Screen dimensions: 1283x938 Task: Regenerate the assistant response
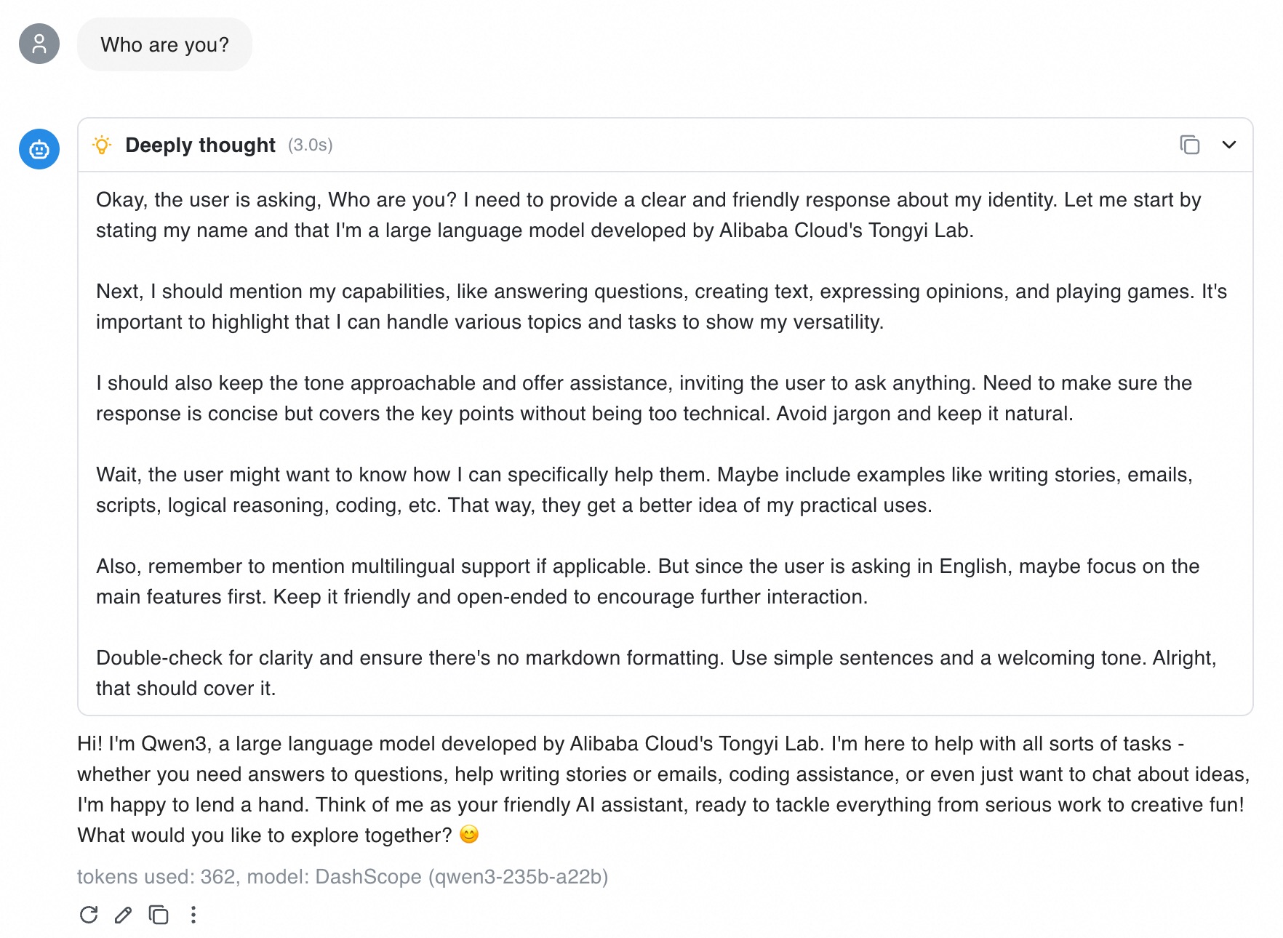89,915
